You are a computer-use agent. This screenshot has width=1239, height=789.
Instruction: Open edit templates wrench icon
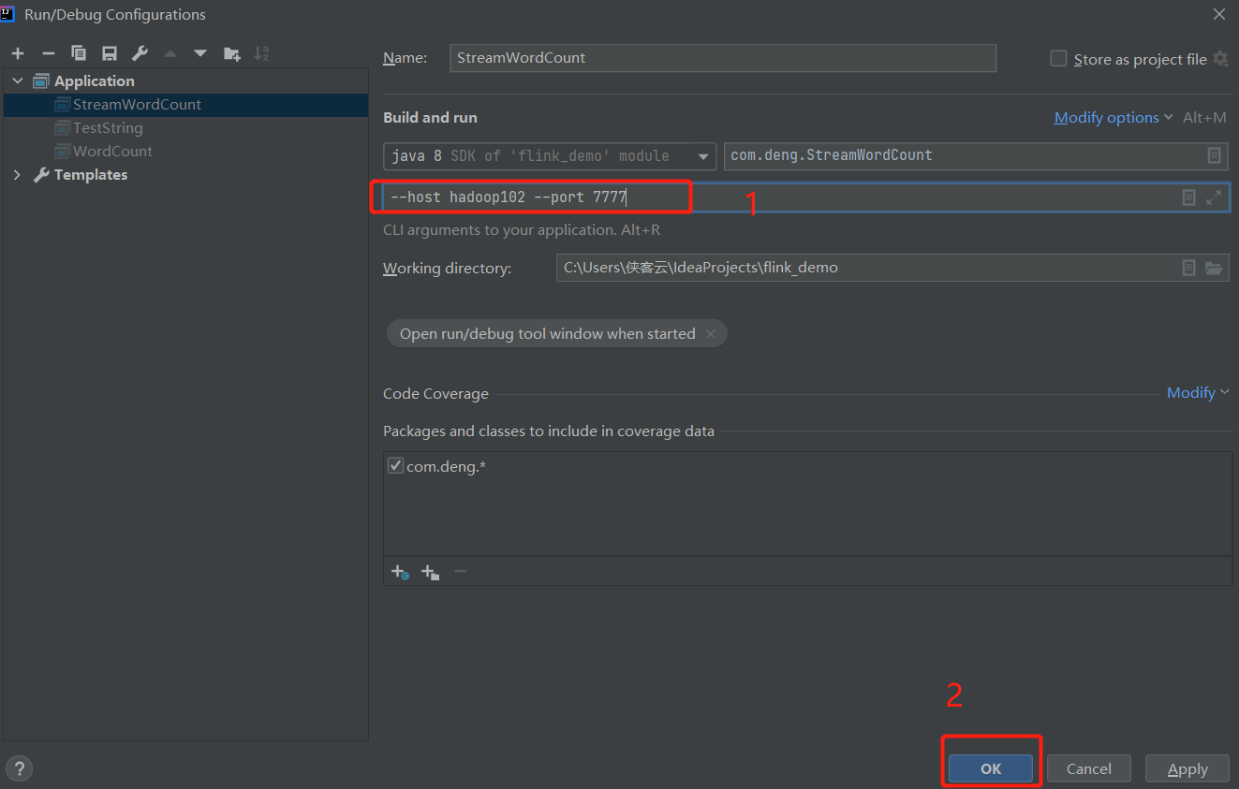pyautogui.click(x=140, y=53)
